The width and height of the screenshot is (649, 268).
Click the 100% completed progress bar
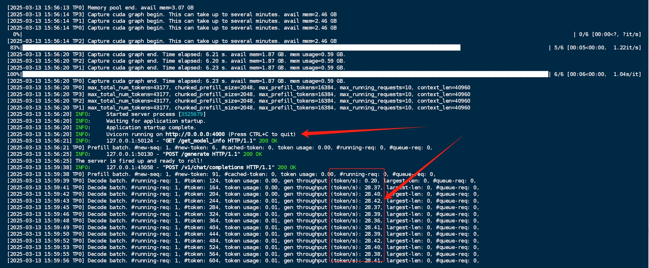285,74
